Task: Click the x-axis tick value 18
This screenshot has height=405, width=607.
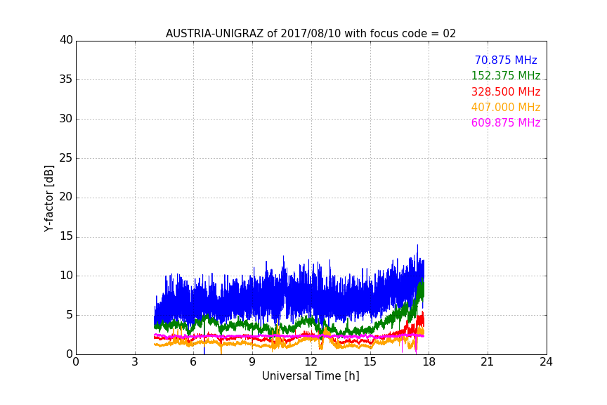Action: coord(429,362)
